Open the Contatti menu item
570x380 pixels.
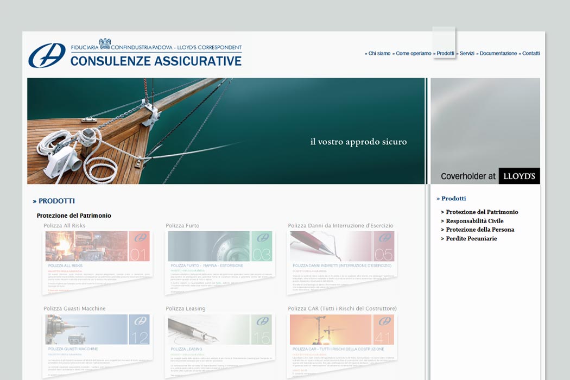tap(531, 53)
